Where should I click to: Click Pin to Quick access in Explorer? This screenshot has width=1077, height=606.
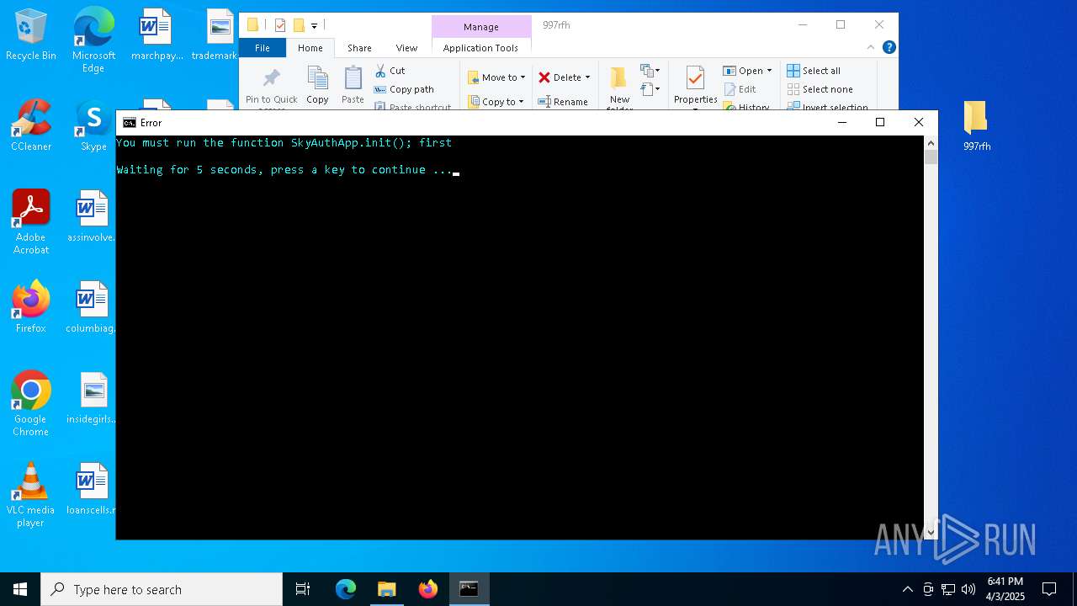(x=271, y=88)
